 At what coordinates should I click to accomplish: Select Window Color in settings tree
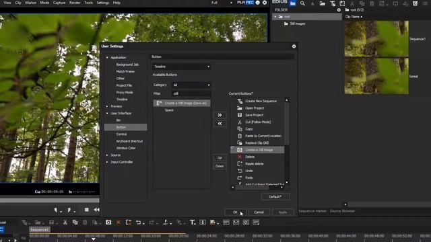(126, 148)
